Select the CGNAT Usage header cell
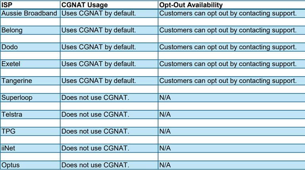The image size is (305, 170). pyautogui.click(x=108, y=5)
